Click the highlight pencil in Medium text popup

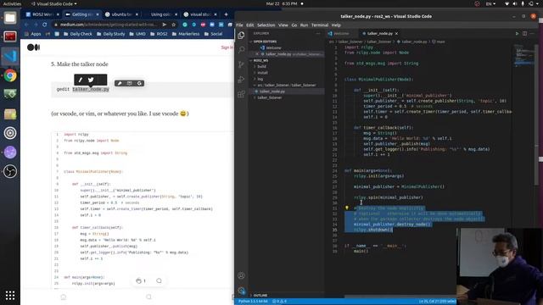pyautogui.click(x=81, y=80)
